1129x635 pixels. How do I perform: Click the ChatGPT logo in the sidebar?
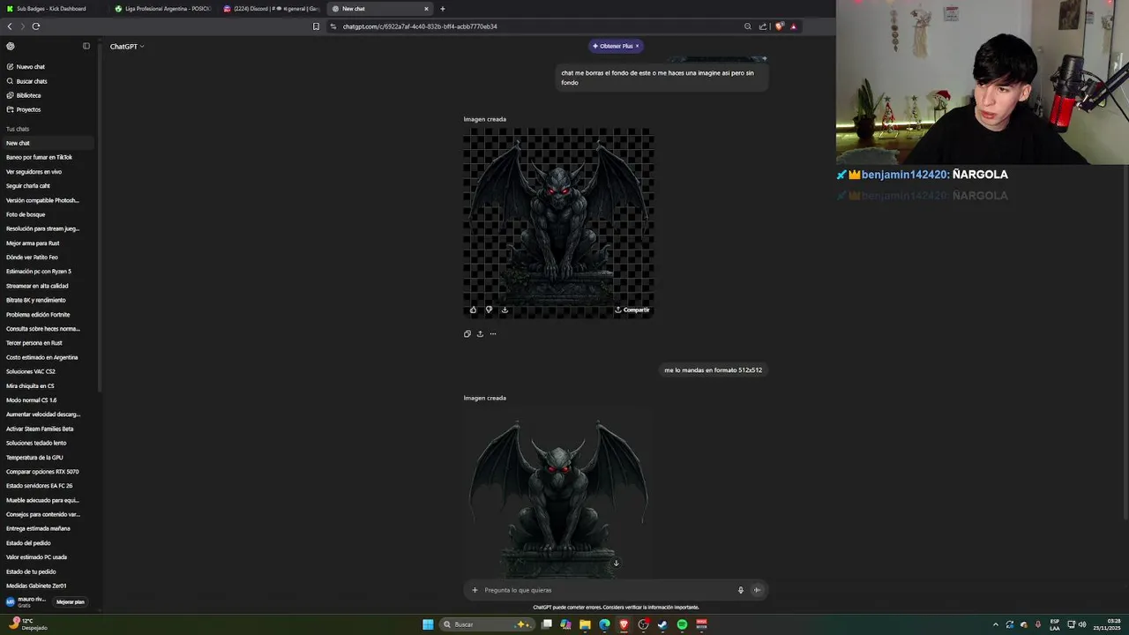11,46
